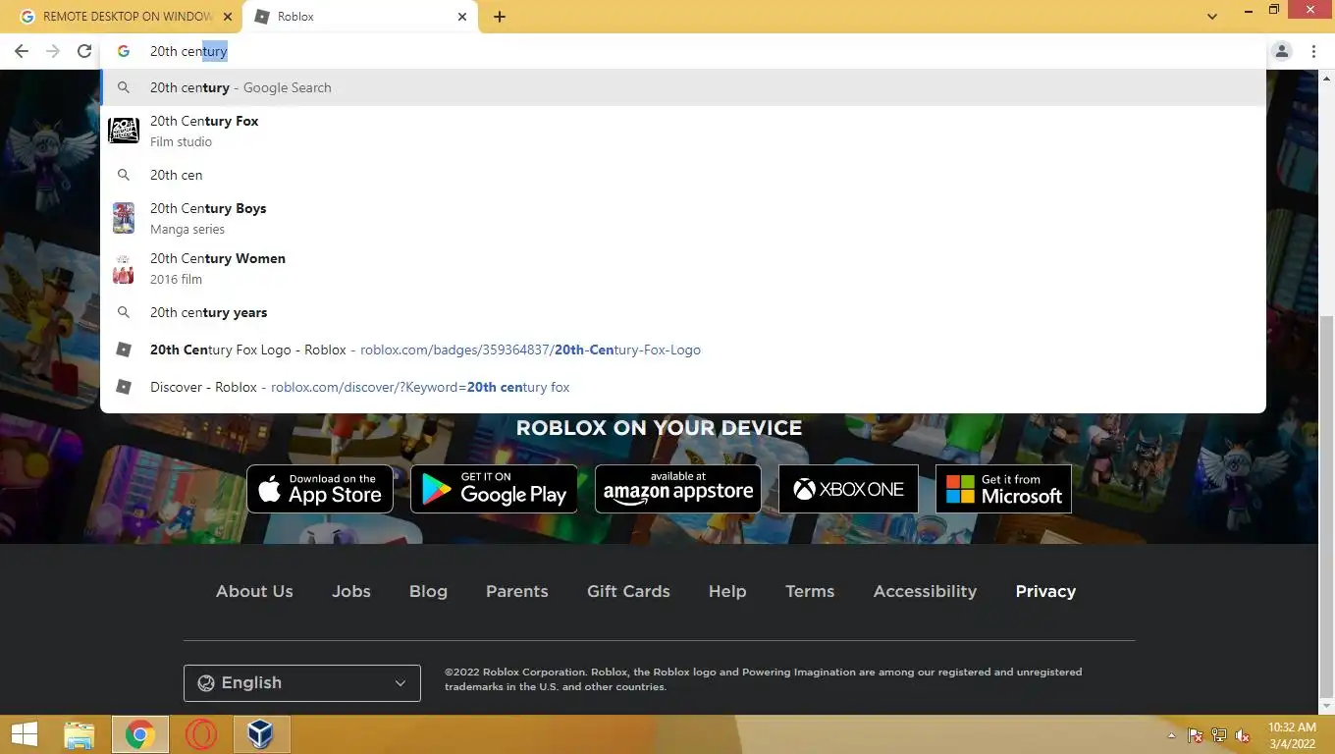Choose the 20th Century Fox film studio suggestion
Viewport: 1335px width, 754px height.
[x=683, y=131]
